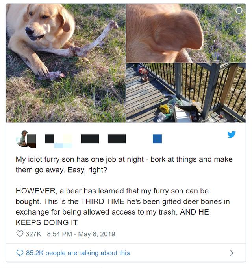
Task: Click the blue square badge beside the name
Action: coord(157,139)
